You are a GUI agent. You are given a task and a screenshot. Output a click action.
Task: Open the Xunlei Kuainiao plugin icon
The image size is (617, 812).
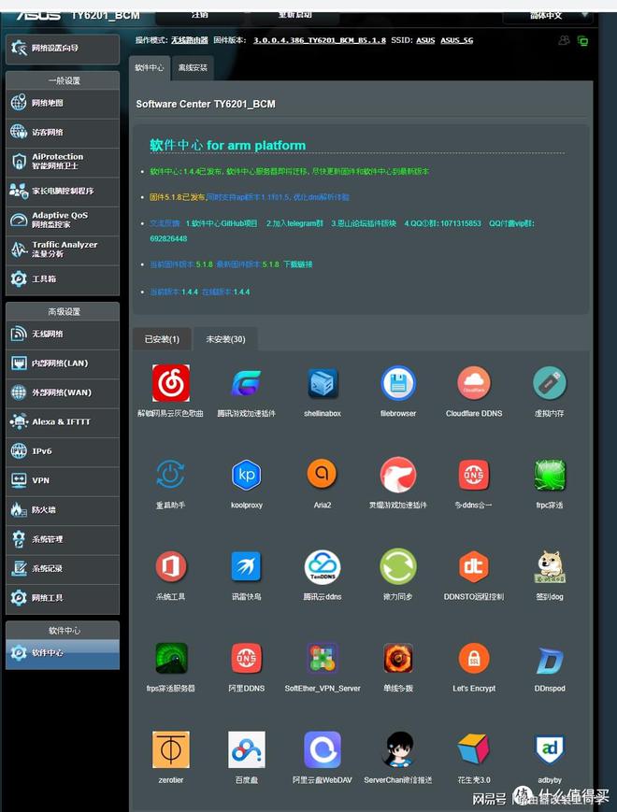(246, 566)
